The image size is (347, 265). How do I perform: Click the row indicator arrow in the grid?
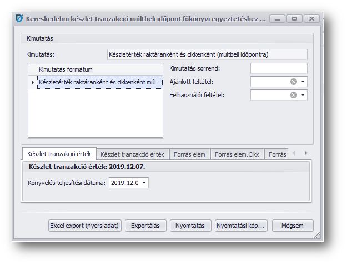(32, 83)
